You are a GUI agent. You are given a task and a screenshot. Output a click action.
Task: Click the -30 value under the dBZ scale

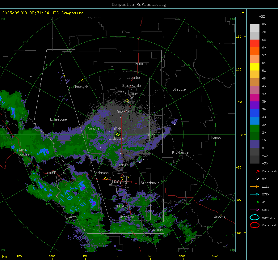tap(265, 163)
